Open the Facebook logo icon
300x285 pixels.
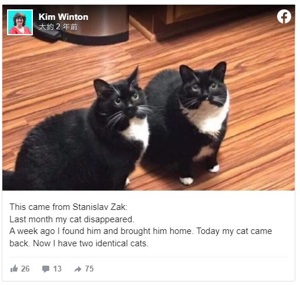coord(284,16)
